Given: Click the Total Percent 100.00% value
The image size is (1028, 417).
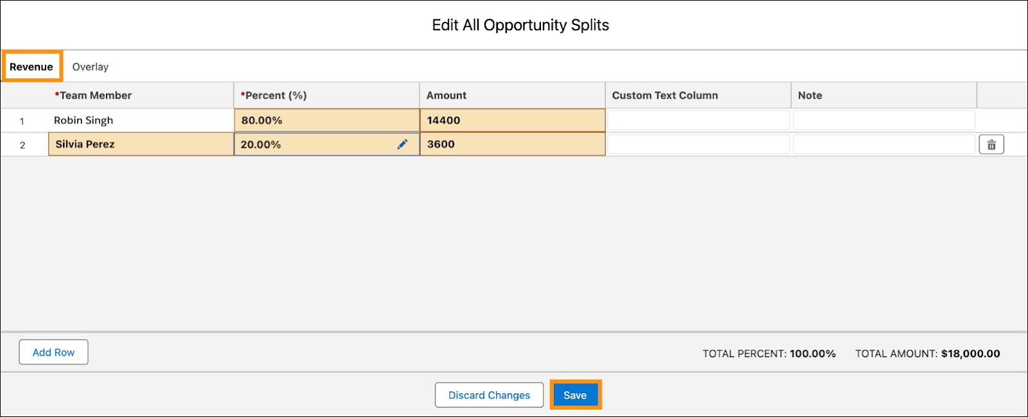Looking at the screenshot, I should point(813,353).
